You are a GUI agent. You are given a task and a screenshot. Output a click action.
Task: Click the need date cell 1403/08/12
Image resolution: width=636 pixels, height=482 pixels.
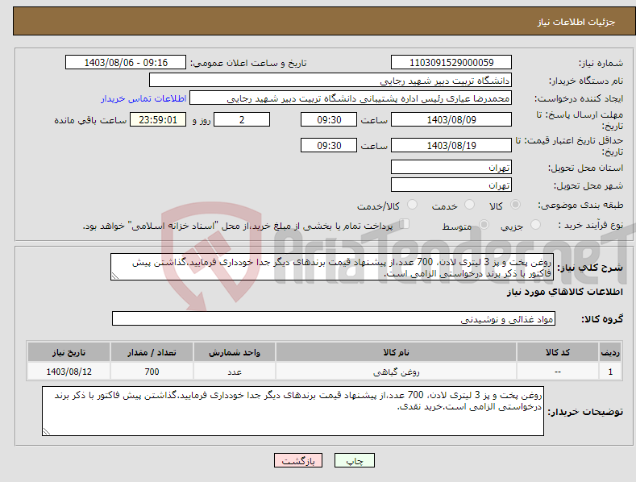[x=69, y=372]
